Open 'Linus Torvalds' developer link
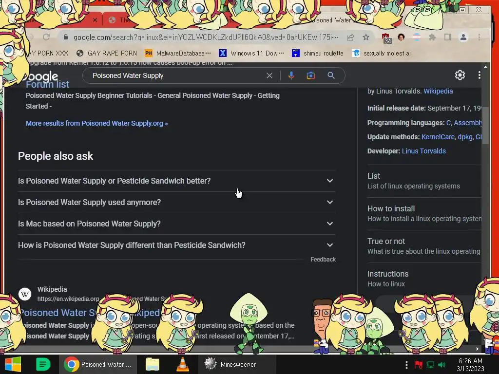The image size is (499, 374). click(x=424, y=151)
